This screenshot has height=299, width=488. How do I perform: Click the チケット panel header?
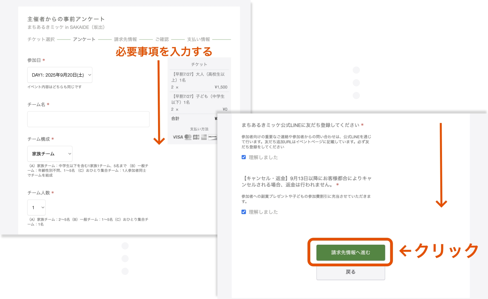coord(199,64)
